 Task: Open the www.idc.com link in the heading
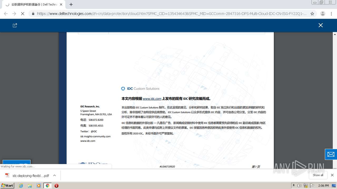pos(152,99)
